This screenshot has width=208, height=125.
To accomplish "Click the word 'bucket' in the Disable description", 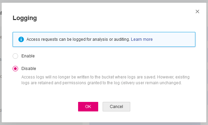I will [x=108, y=77].
